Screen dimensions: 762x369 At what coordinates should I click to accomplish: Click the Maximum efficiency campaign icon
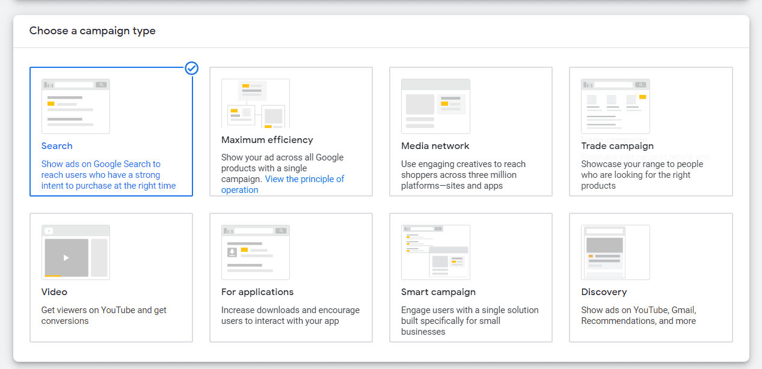[x=255, y=103]
